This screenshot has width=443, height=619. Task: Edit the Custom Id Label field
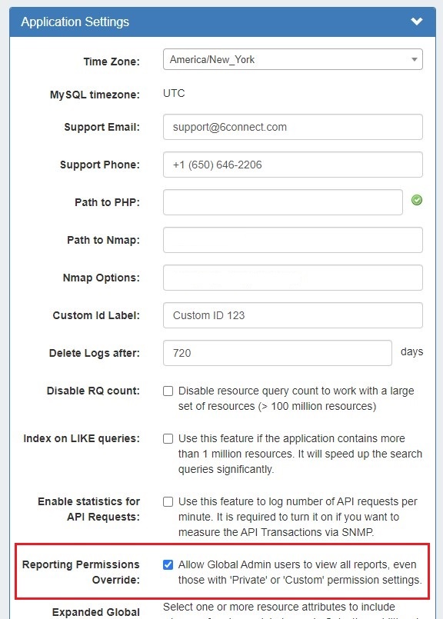click(292, 315)
